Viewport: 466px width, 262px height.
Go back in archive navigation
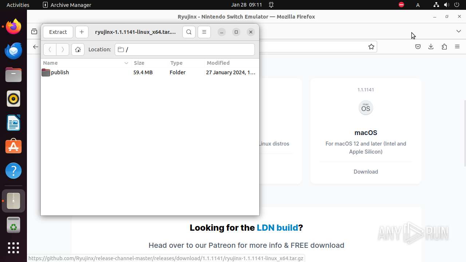50,49
